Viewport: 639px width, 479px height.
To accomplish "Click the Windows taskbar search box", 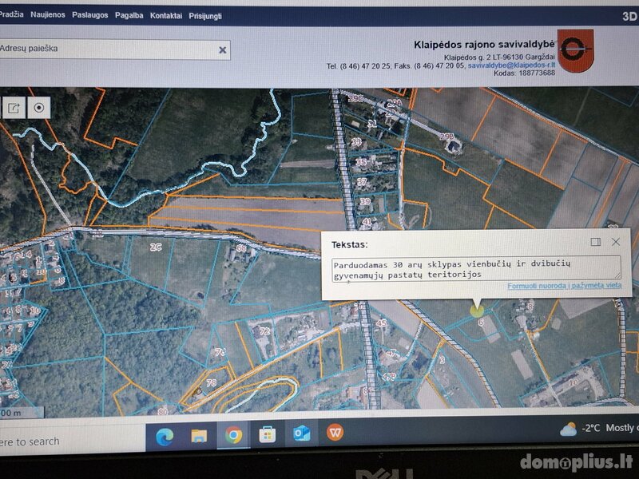I will [x=73, y=441].
